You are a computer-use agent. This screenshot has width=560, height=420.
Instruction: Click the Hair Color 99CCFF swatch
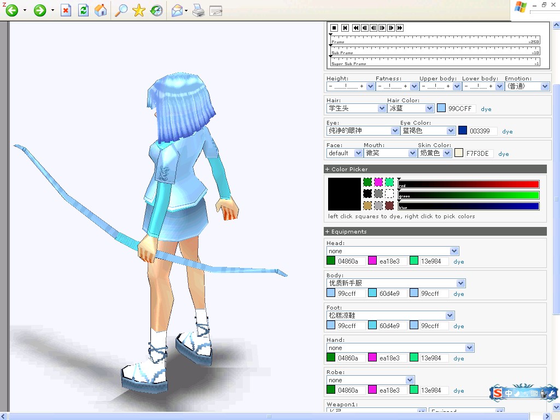(x=441, y=108)
